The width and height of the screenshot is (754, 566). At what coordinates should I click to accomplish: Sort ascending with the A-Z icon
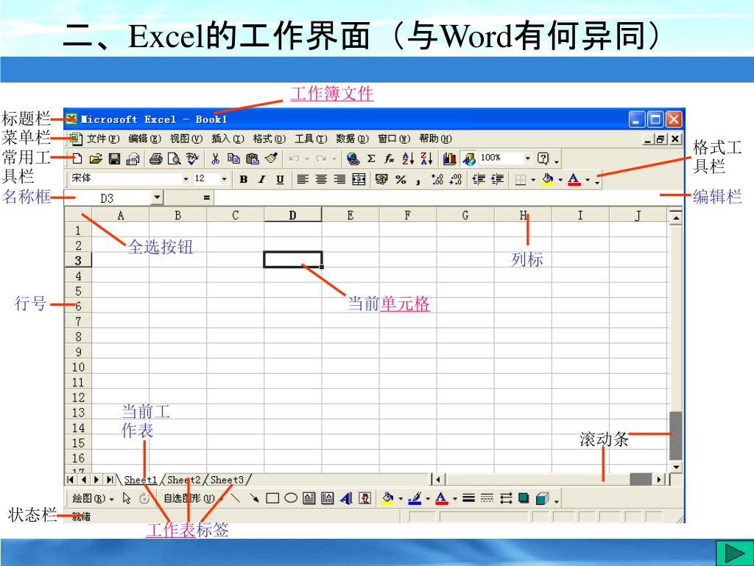(408, 158)
